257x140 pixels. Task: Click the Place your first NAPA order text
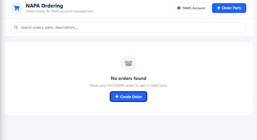[128, 85]
